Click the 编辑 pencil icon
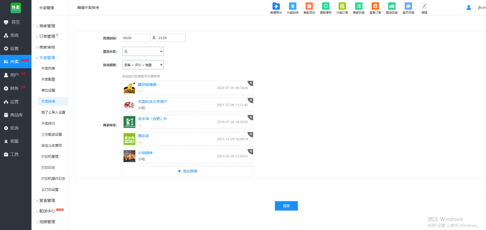The width and height of the screenshot is (486, 230). [424, 6]
